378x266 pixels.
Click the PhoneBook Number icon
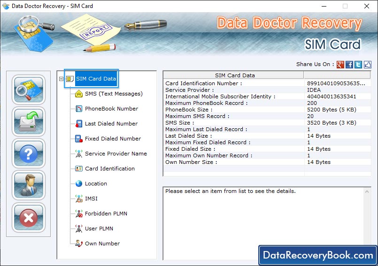[79, 109]
